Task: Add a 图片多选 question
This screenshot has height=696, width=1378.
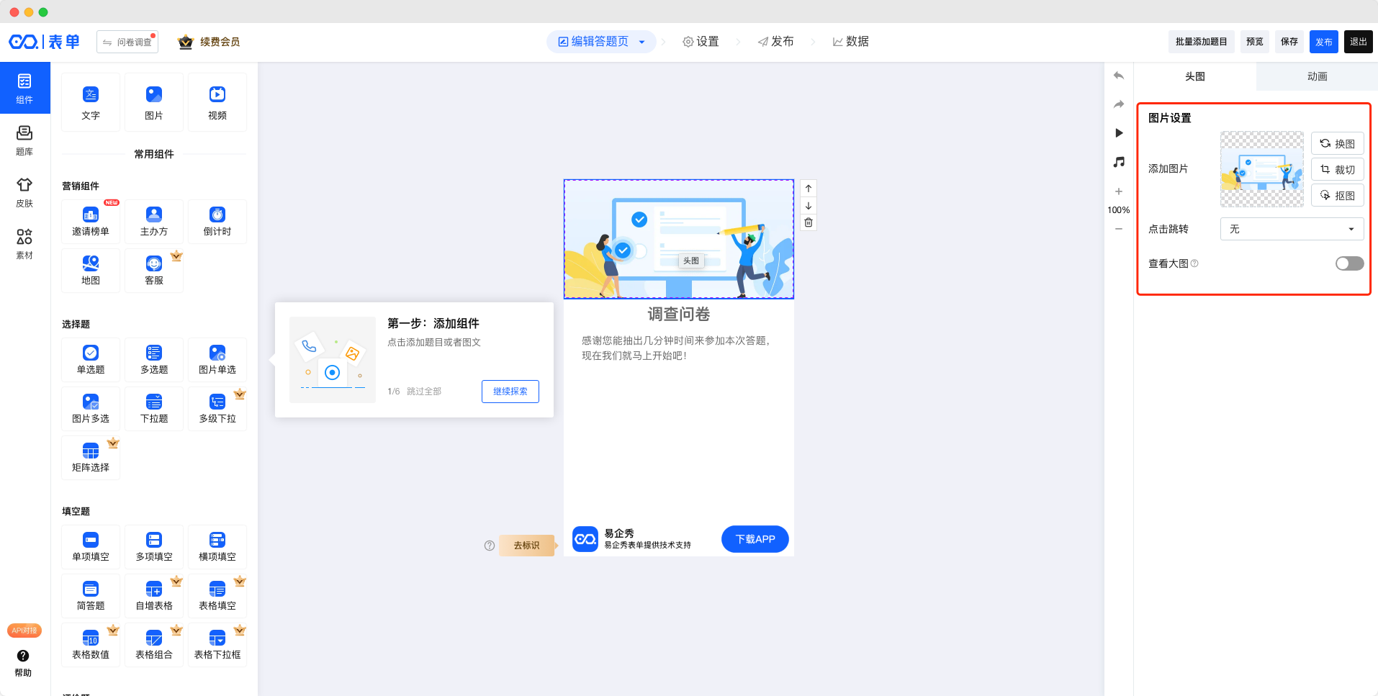Action: 91,409
